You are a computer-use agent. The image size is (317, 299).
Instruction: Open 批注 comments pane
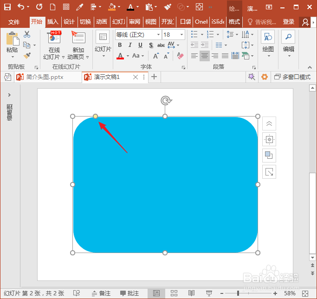tap(129, 293)
